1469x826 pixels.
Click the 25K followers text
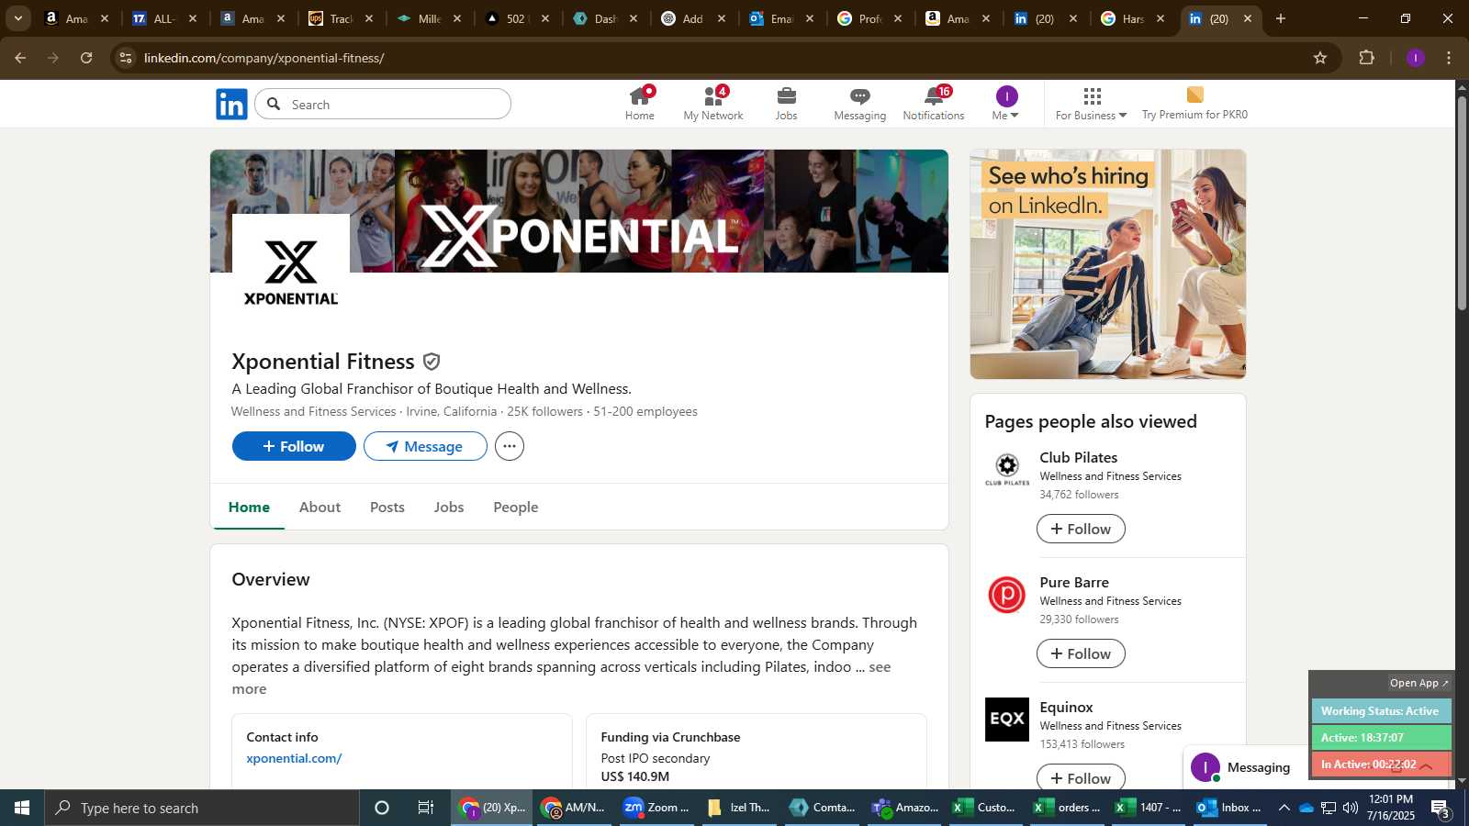coord(544,411)
